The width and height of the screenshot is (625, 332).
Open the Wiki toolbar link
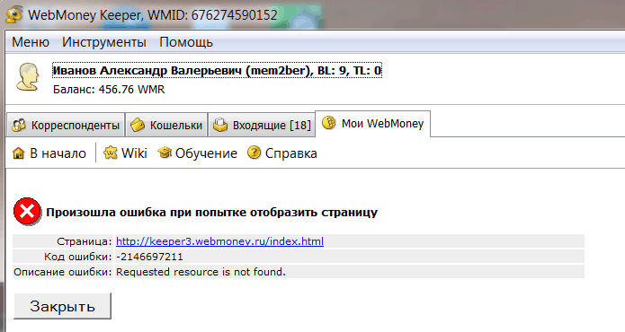pos(125,153)
